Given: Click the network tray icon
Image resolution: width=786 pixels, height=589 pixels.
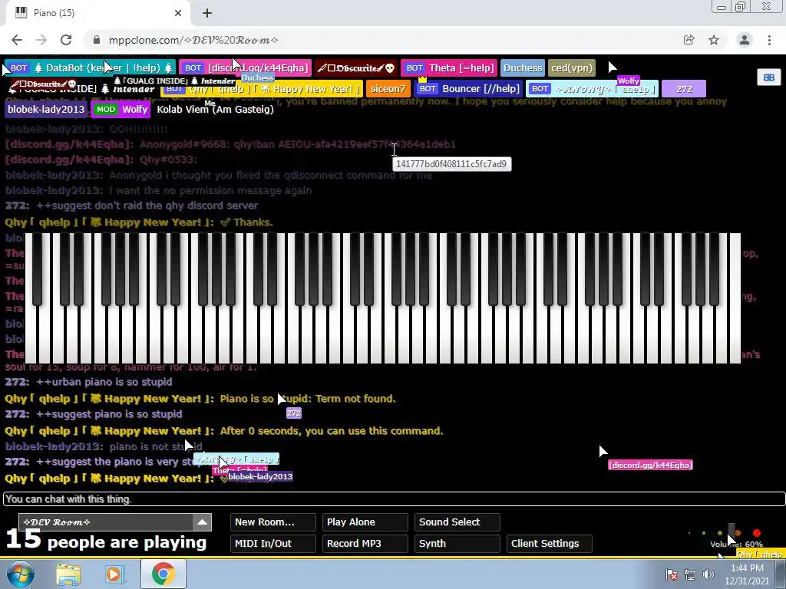Looking at the screenshot, I should [x=690, y=574].
